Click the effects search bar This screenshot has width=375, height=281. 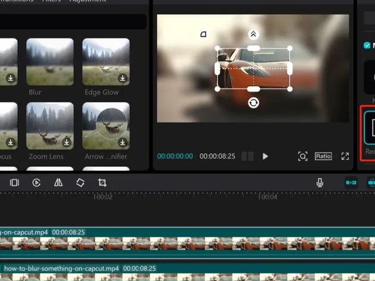pos(73,21)
